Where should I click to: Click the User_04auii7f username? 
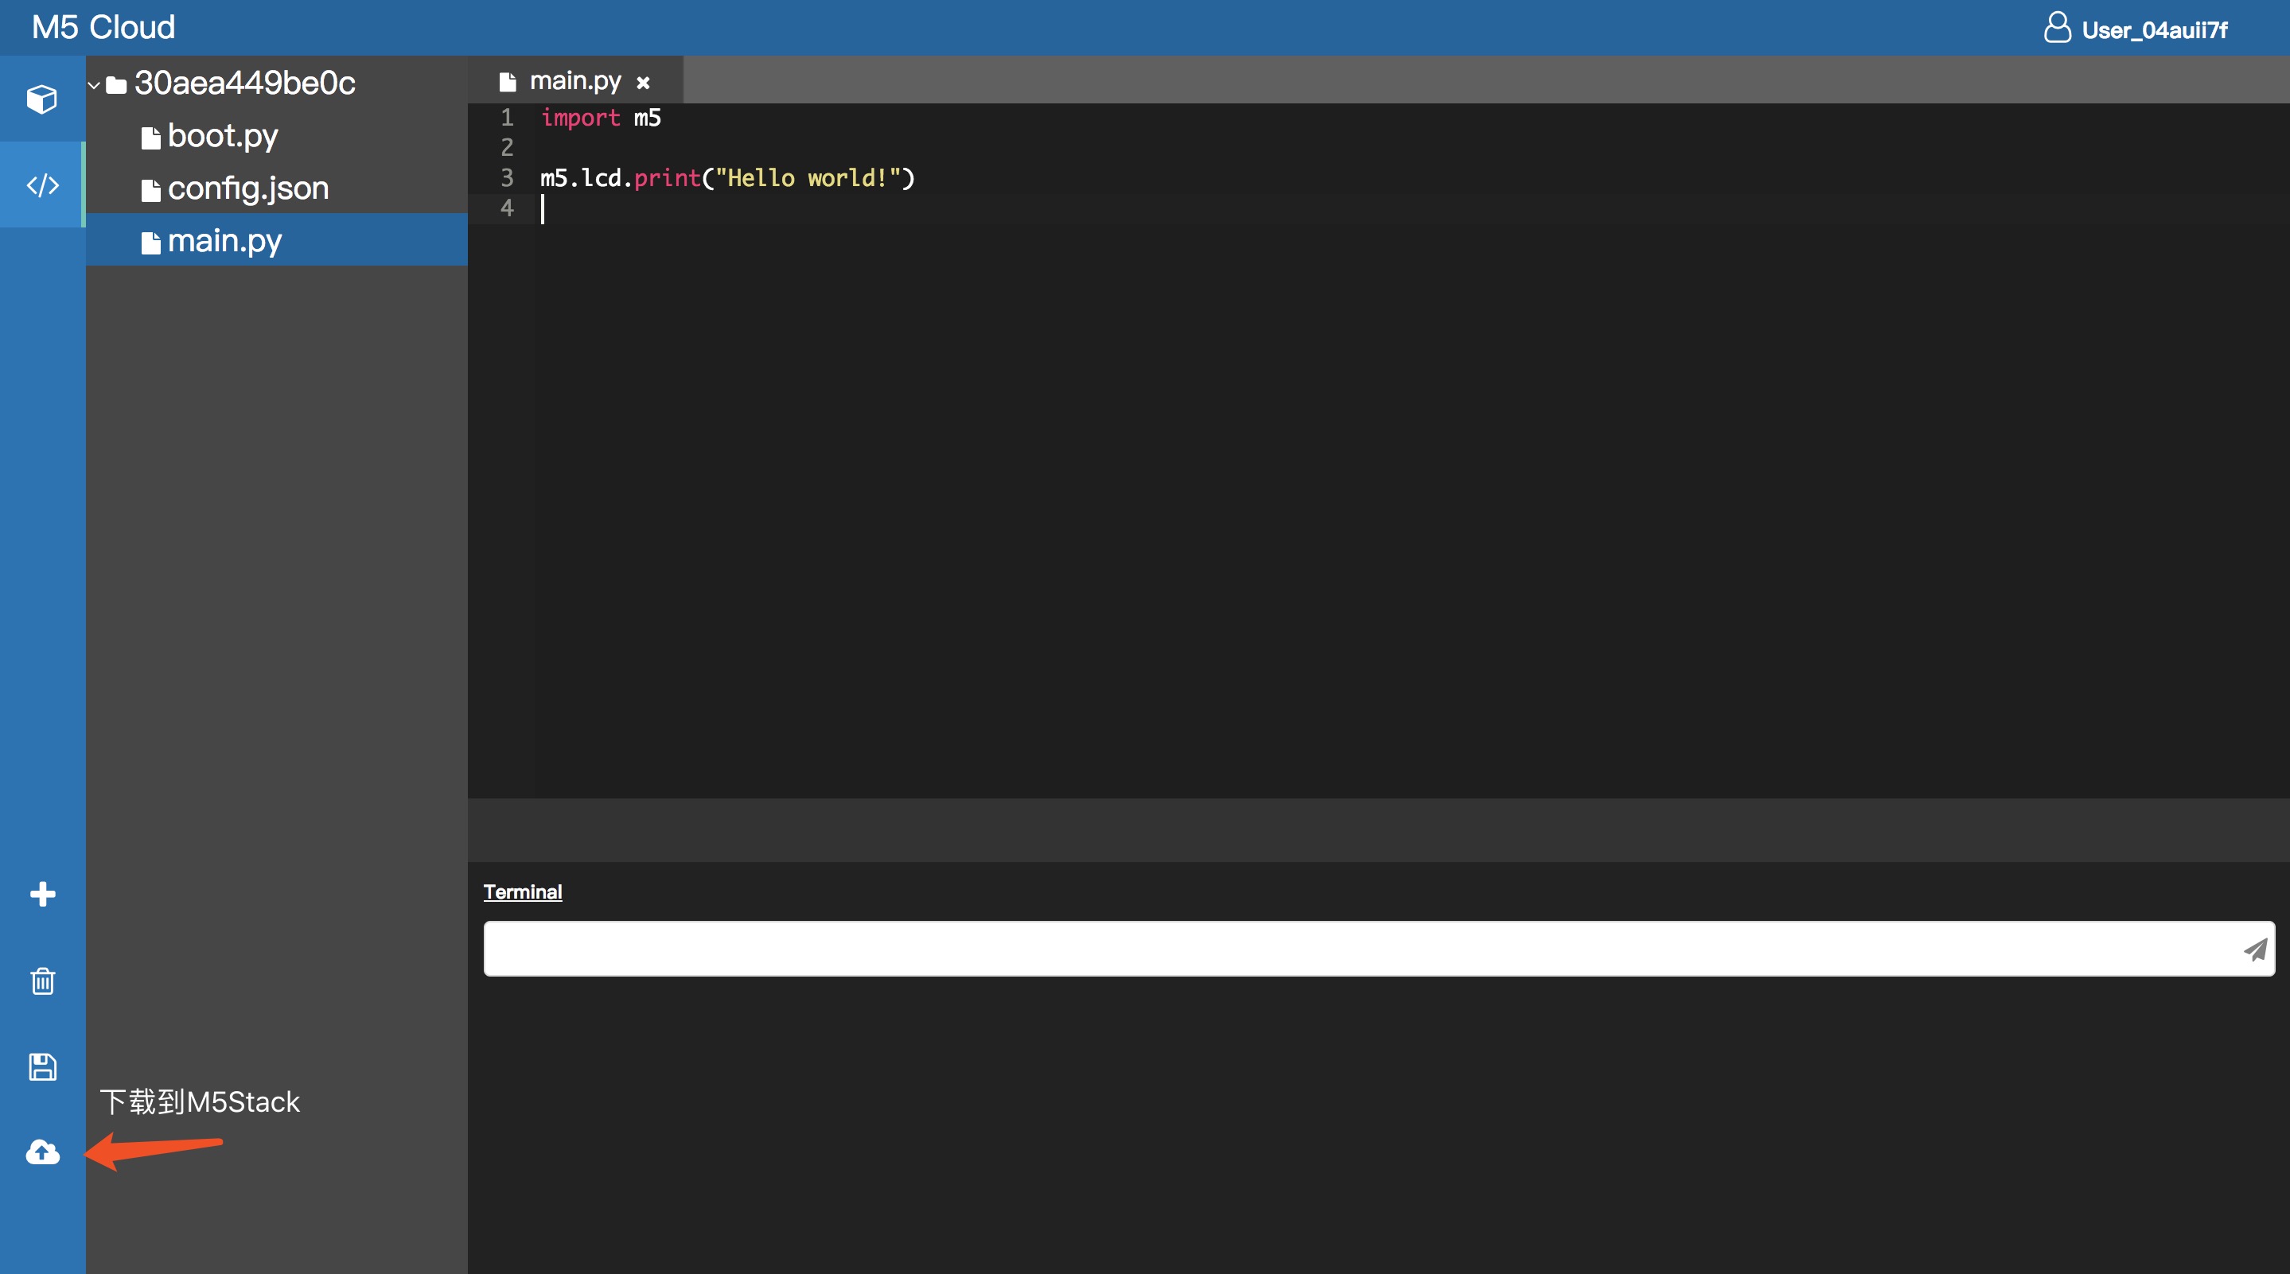2153,30
